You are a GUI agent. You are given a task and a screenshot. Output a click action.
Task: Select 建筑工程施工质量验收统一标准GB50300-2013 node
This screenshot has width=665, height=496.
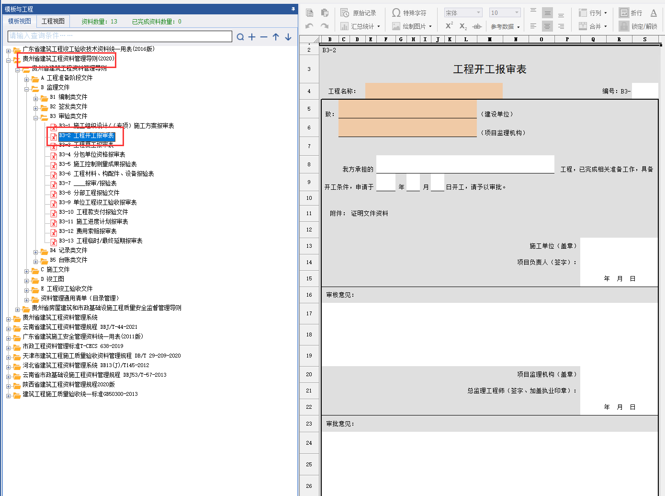click(x=80, y=394)
